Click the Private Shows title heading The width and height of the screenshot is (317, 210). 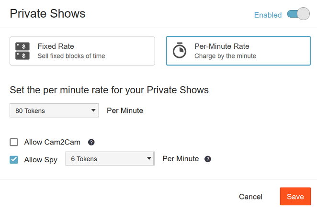[x=47, y=13]
